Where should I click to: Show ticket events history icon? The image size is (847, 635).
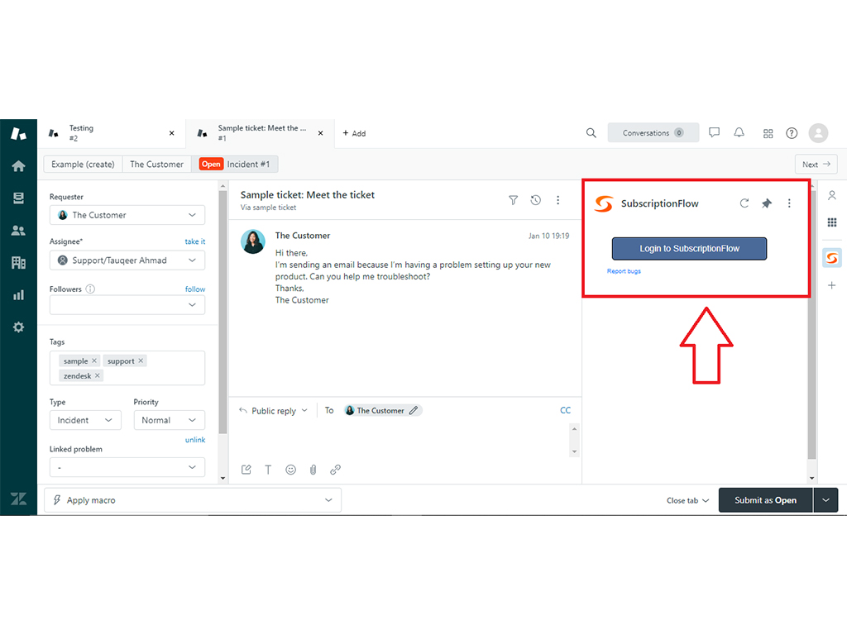(x=536, y=200)
